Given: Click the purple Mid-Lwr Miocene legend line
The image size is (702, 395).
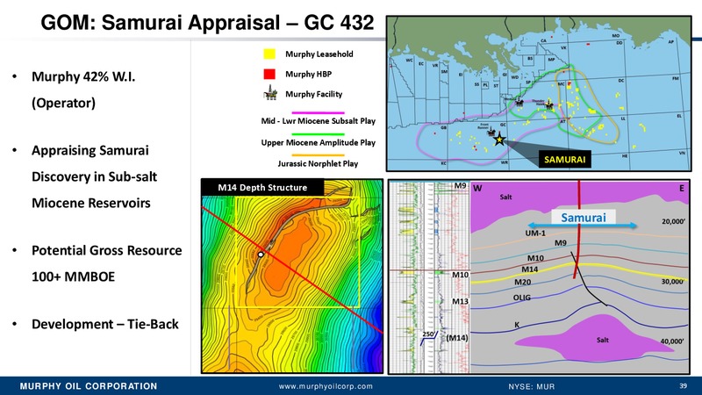Looking at the screenshot, I should (x=318, y=113).
